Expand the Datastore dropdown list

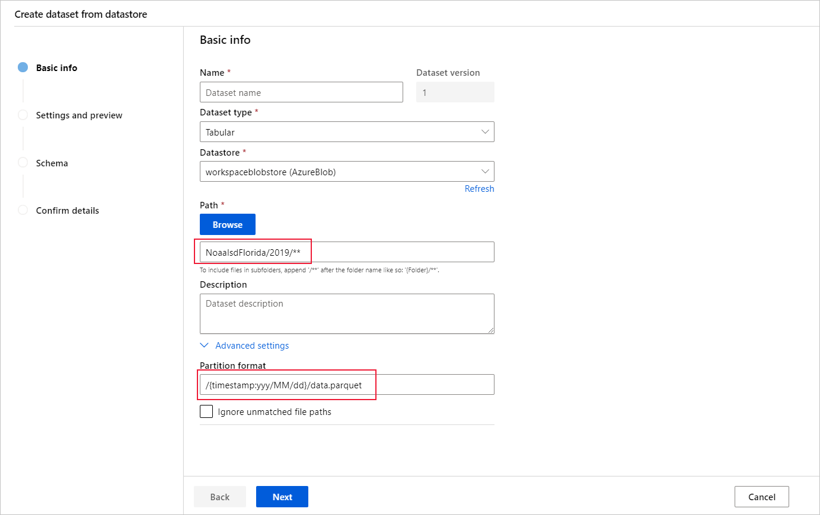[x=347, y=172]
